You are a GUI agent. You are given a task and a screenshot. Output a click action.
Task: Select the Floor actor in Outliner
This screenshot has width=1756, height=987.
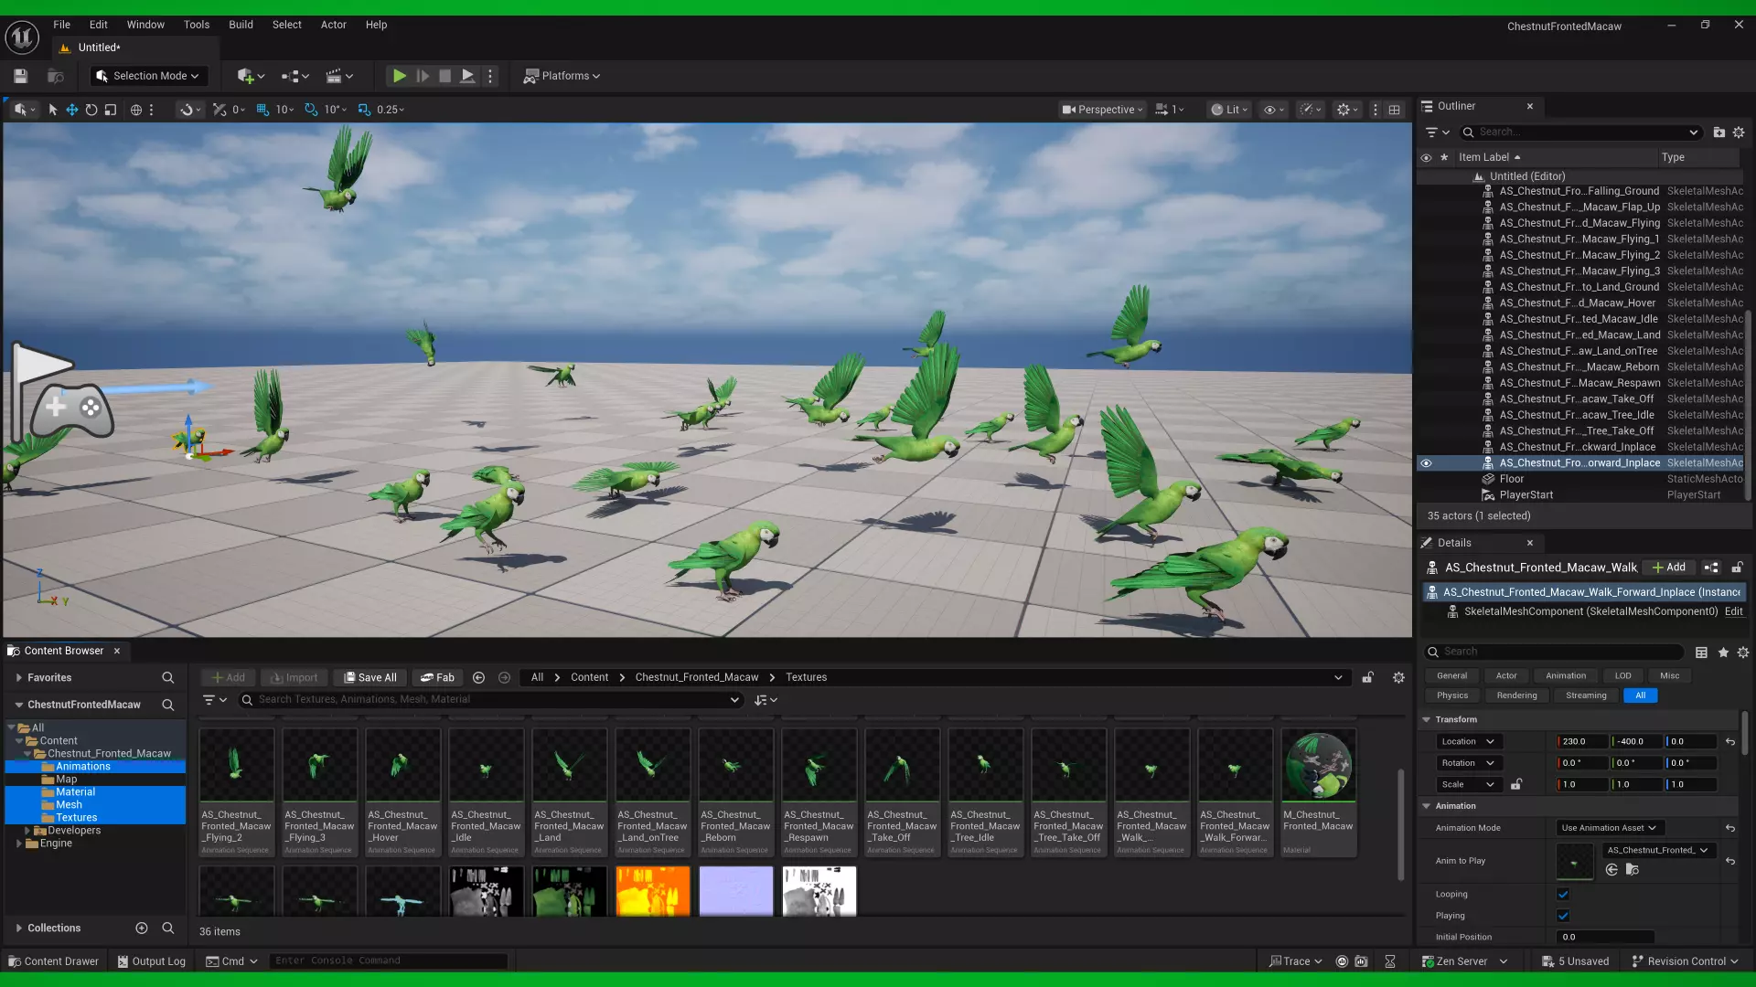click(1511, 479)
